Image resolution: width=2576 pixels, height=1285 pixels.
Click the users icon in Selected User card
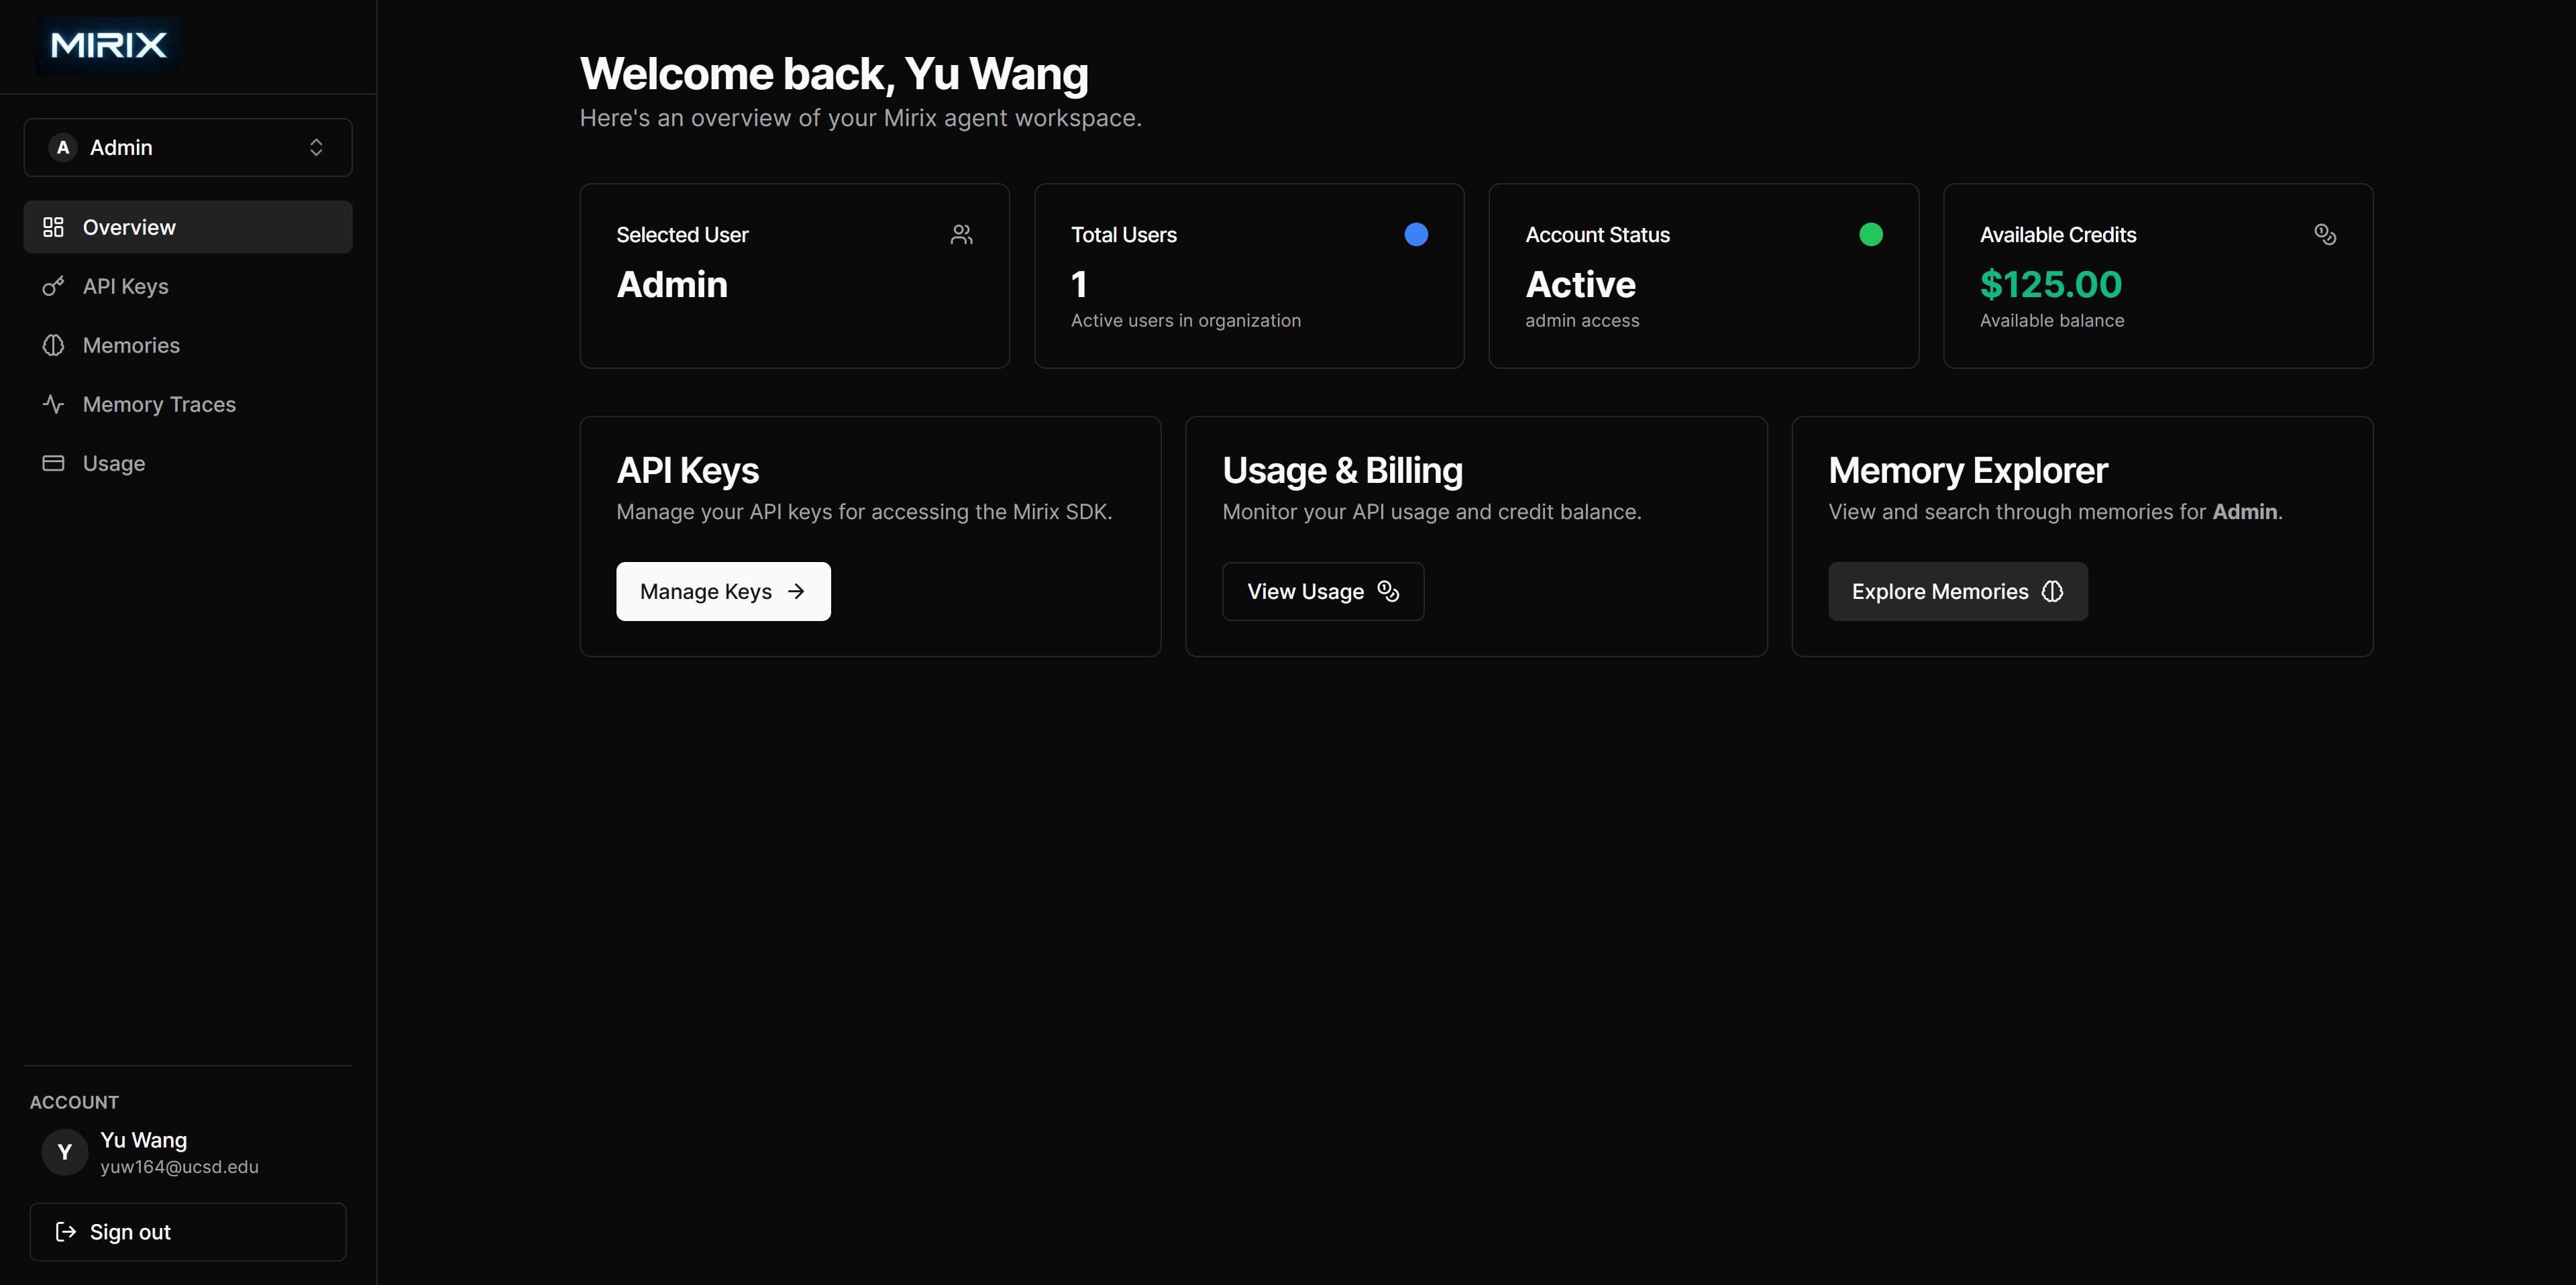[961, 235]
